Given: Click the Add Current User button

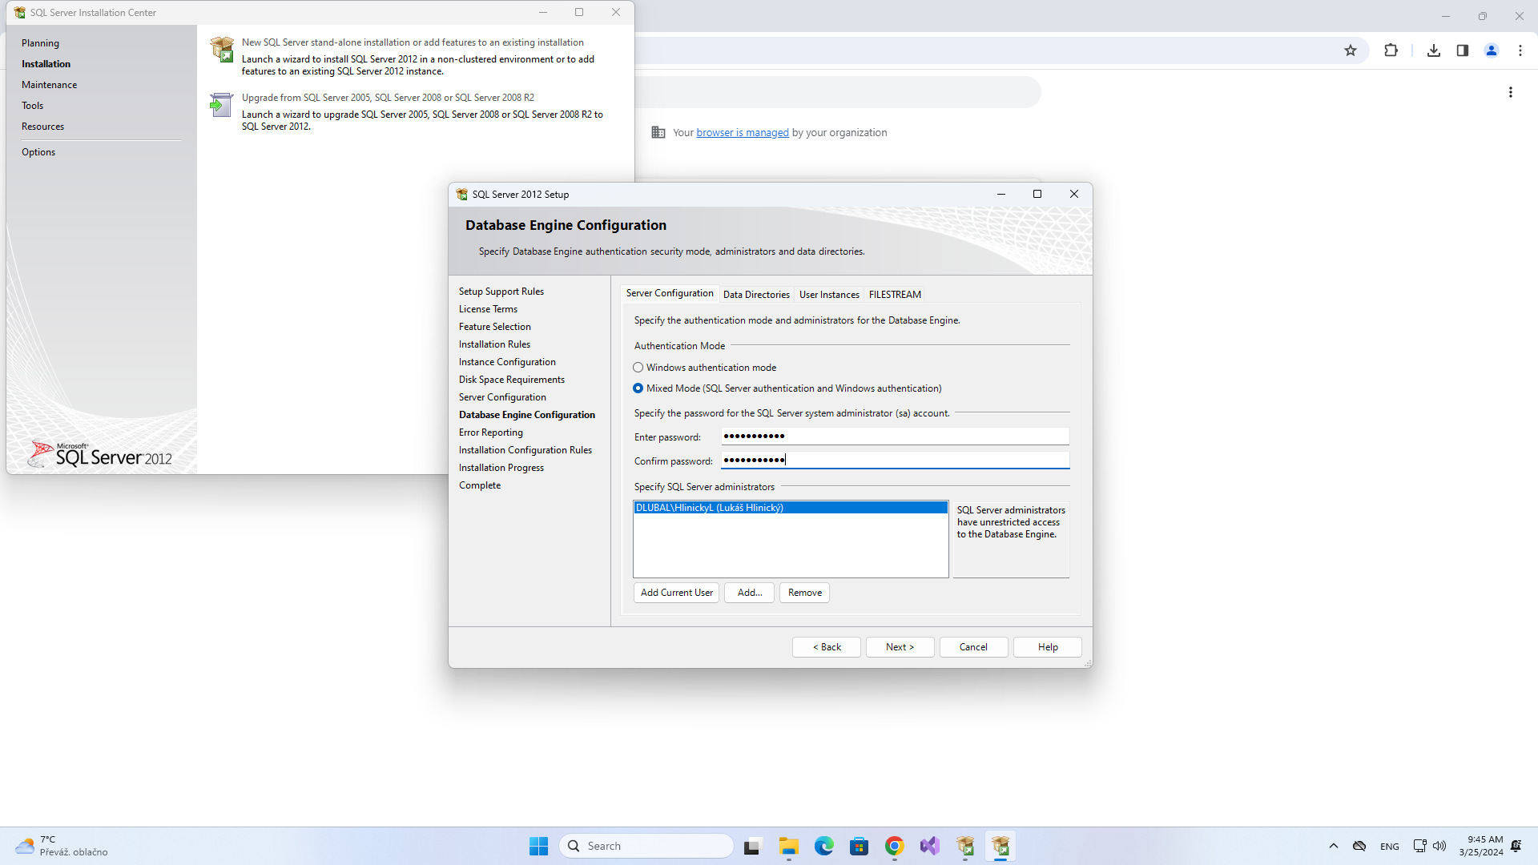Looking at the screenshot, I should [x=676, y=591].
